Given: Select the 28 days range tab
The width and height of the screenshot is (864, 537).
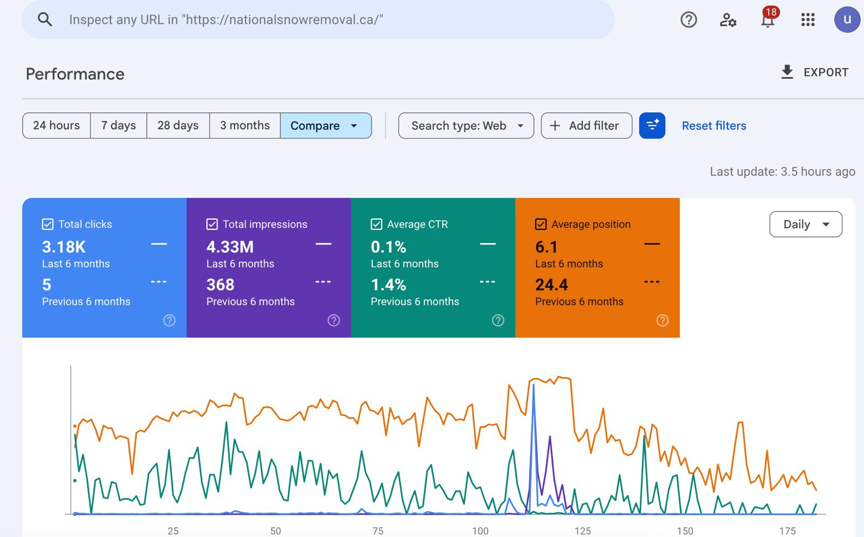Looking at the screenshot, I should pyautogui.click(x=178, y=126).
